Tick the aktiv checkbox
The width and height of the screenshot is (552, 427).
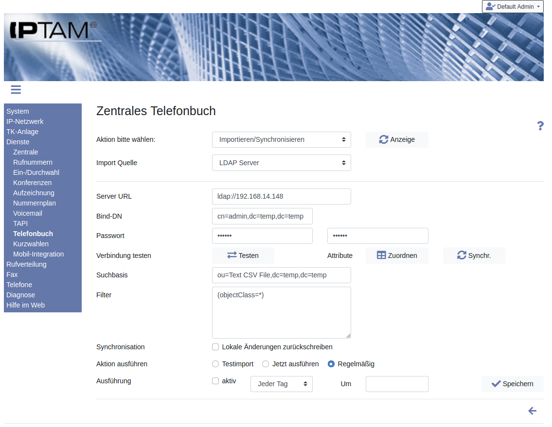click(x=215, y=381)
